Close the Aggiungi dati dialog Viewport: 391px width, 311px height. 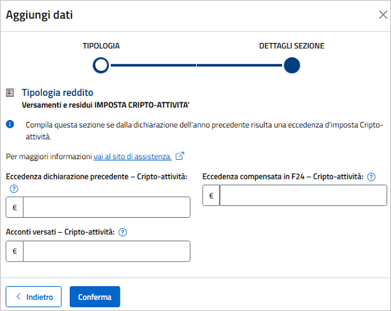[383, 16]
